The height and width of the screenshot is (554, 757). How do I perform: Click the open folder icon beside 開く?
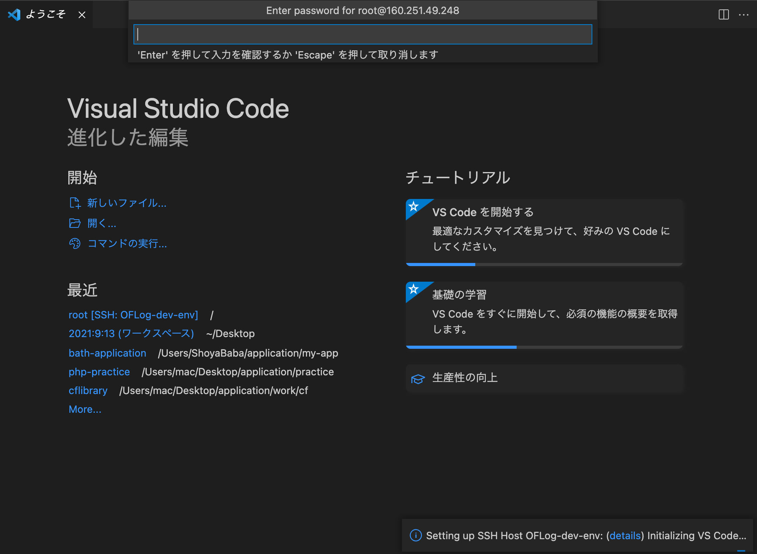75,223
